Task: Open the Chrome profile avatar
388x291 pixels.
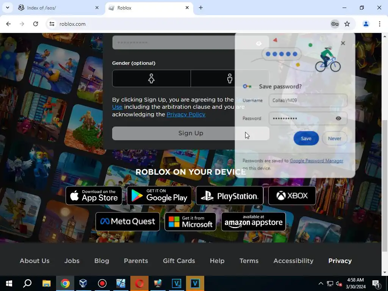Action: tap(366, 24)
